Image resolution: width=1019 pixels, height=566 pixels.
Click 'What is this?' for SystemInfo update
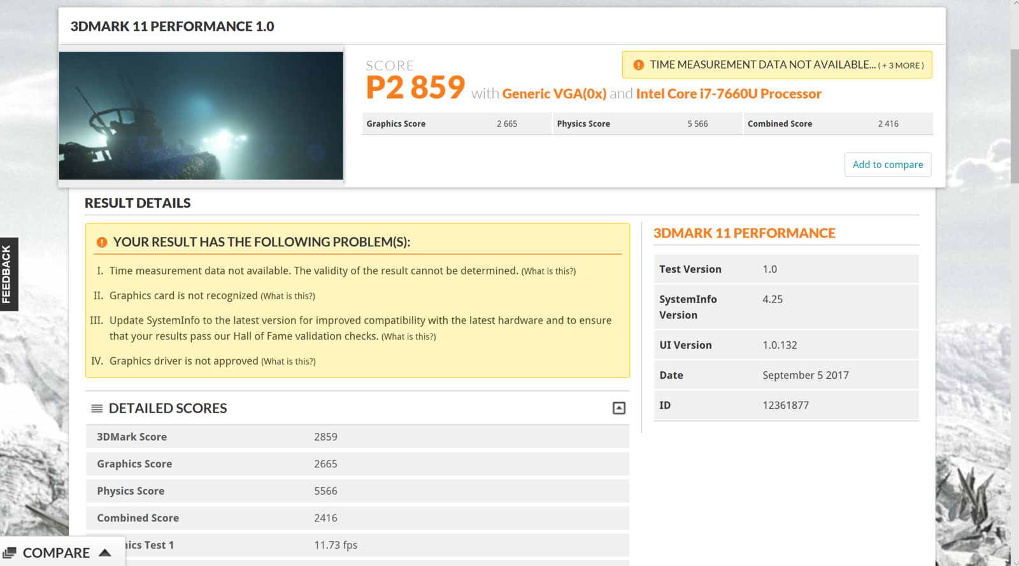click(x=408, y=337)
